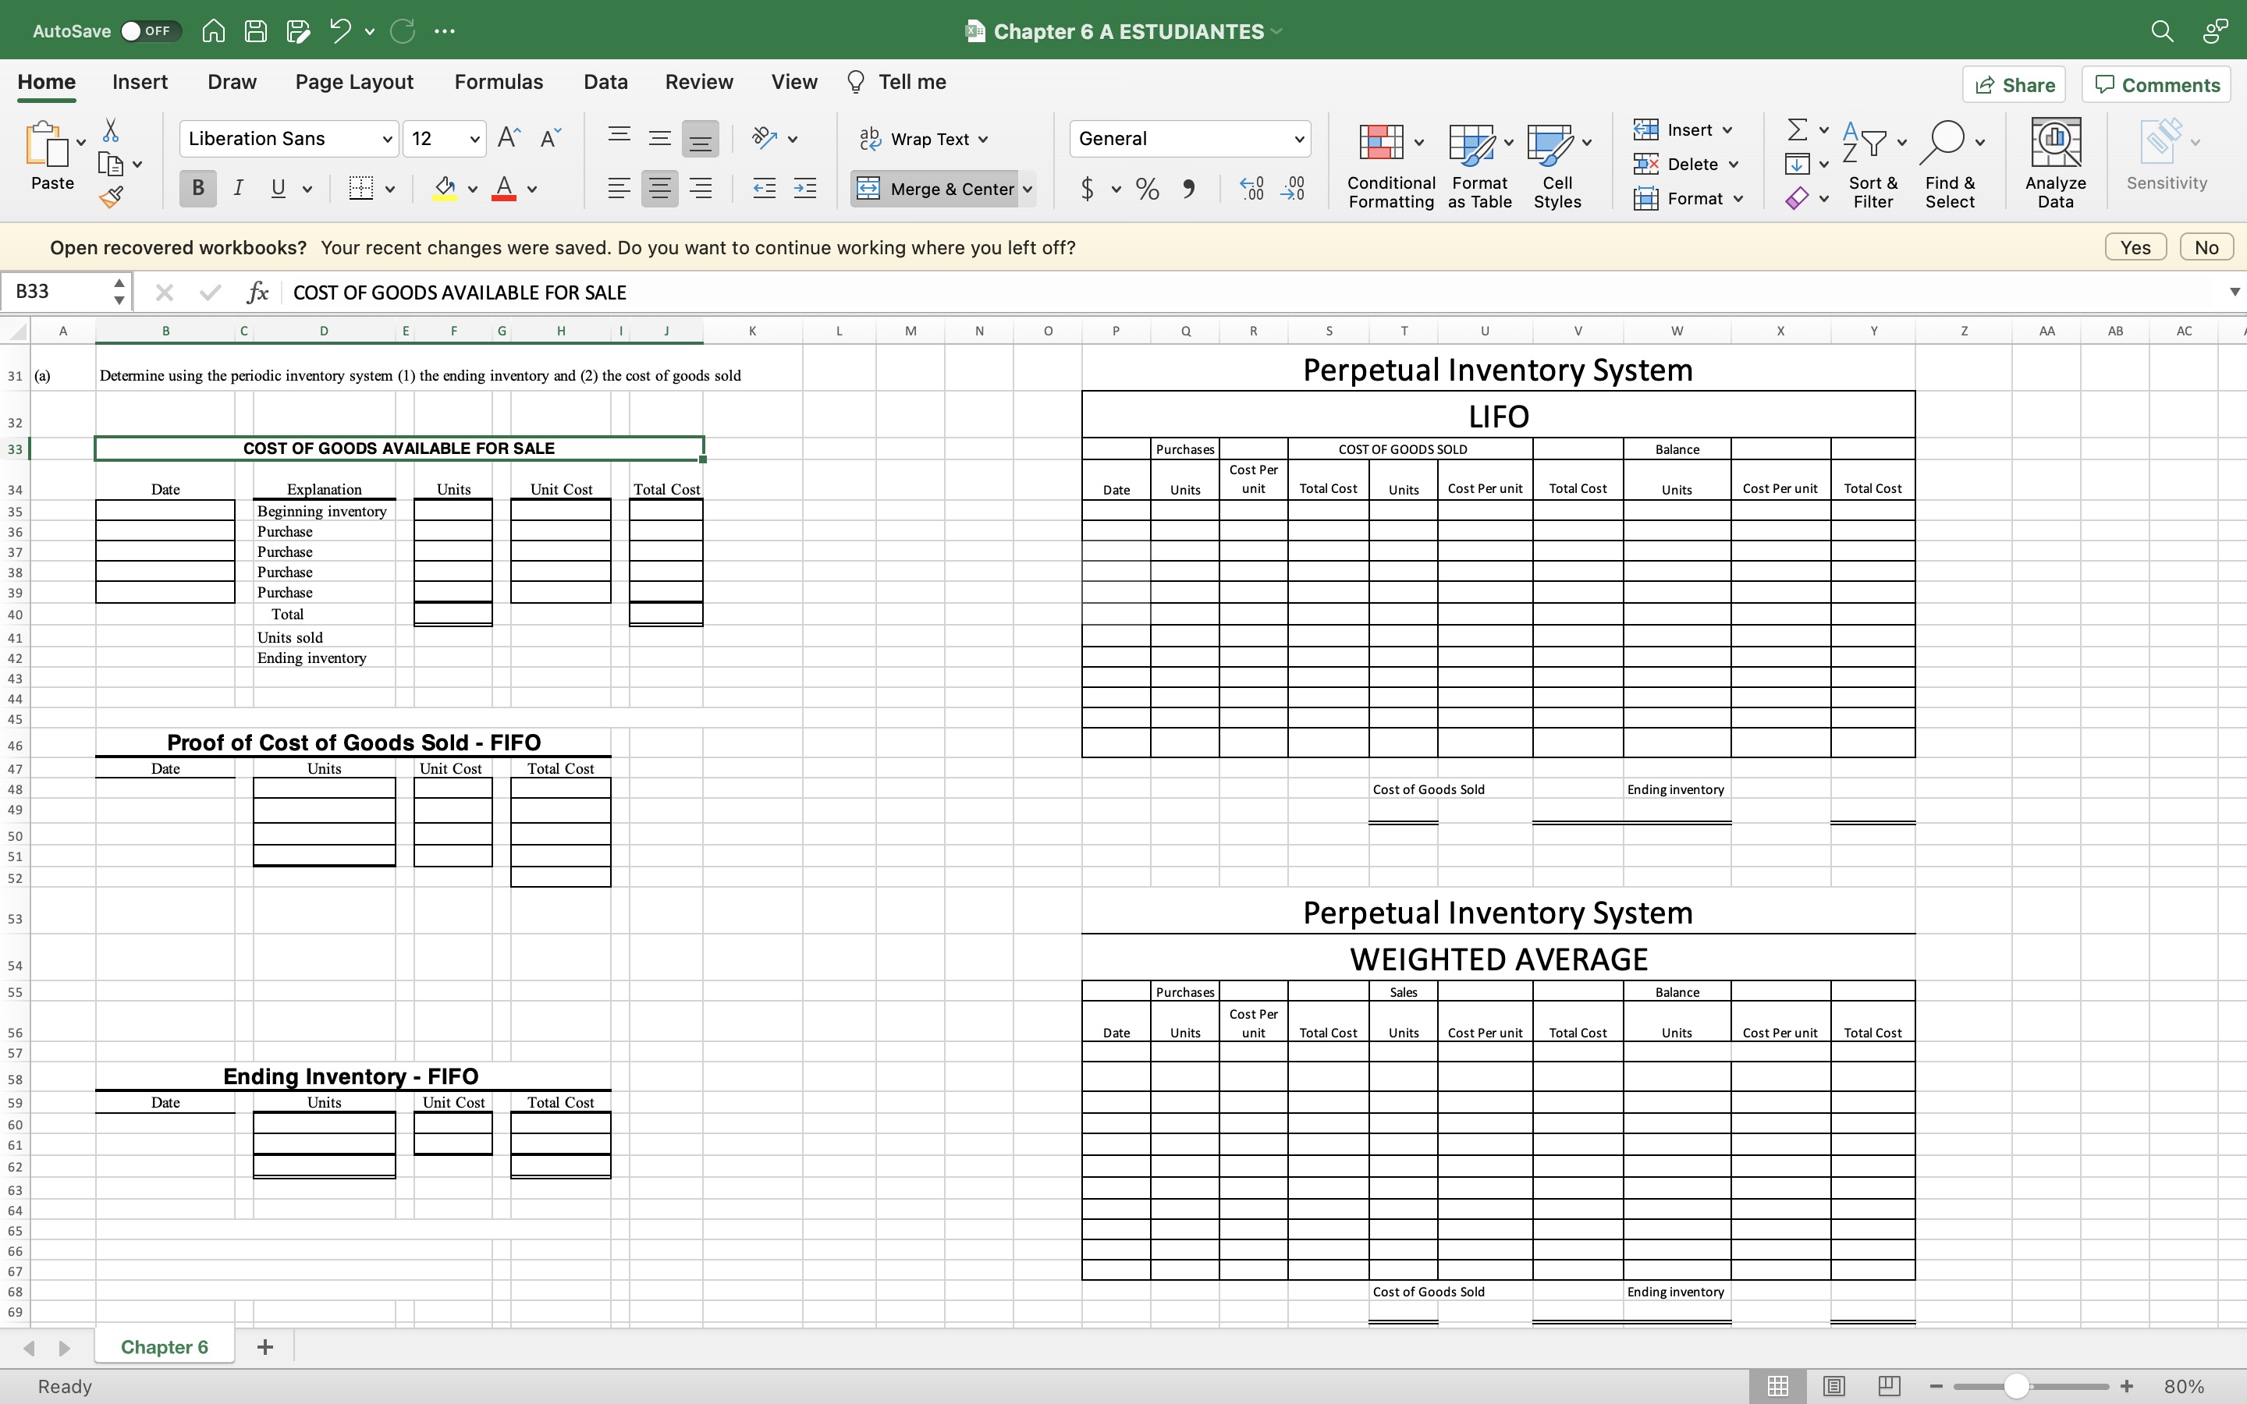Open the Formulas ribbon tab

(499, 82)
